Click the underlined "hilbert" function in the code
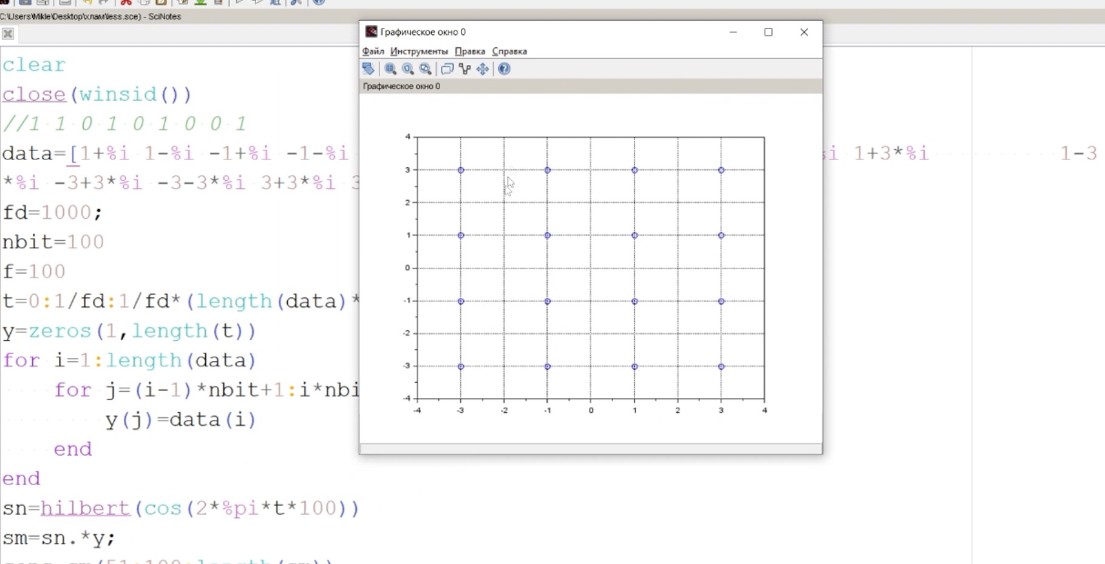Screen dimensions: 1105x564 pyautogui.click(x=86, y=508)
